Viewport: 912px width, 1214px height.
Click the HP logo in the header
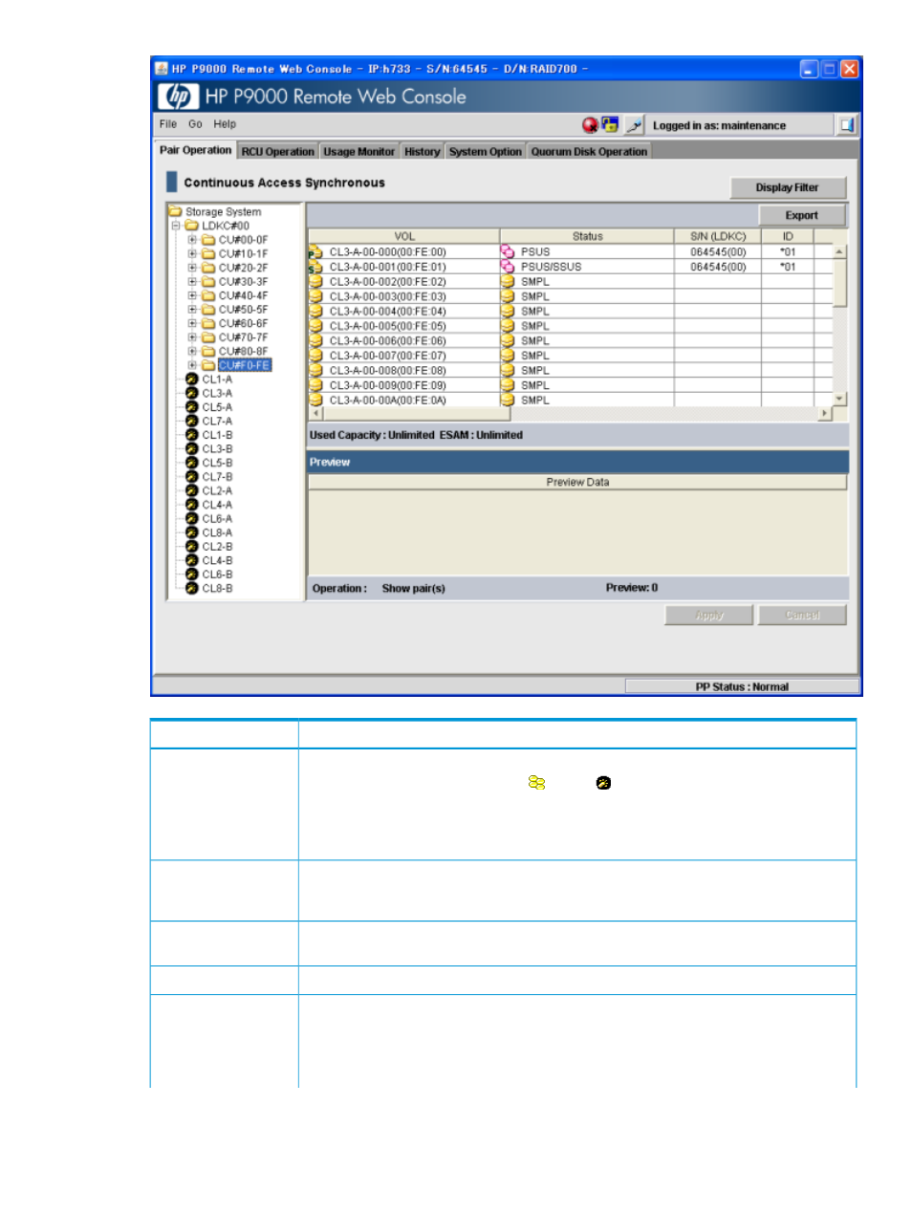pos(179,97)
